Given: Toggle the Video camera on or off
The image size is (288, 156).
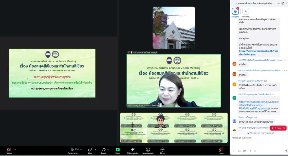Looking at the screenshot, I should coord(9,150).
